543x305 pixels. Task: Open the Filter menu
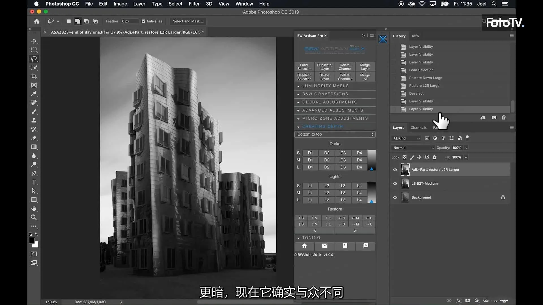click(193, 4)
